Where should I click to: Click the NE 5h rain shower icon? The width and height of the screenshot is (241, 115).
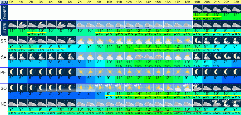(x=61, y=103)
